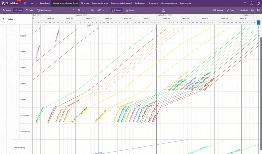Screen dimensions: 262x154
Task: Click the Today button
Action: tap(10, 19)
